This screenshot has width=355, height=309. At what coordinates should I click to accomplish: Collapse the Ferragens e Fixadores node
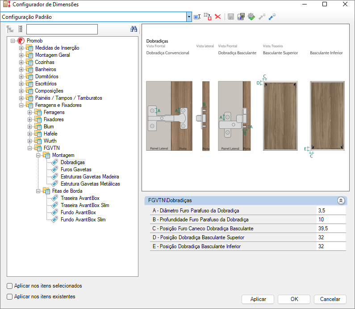click(x=21, y=105)
